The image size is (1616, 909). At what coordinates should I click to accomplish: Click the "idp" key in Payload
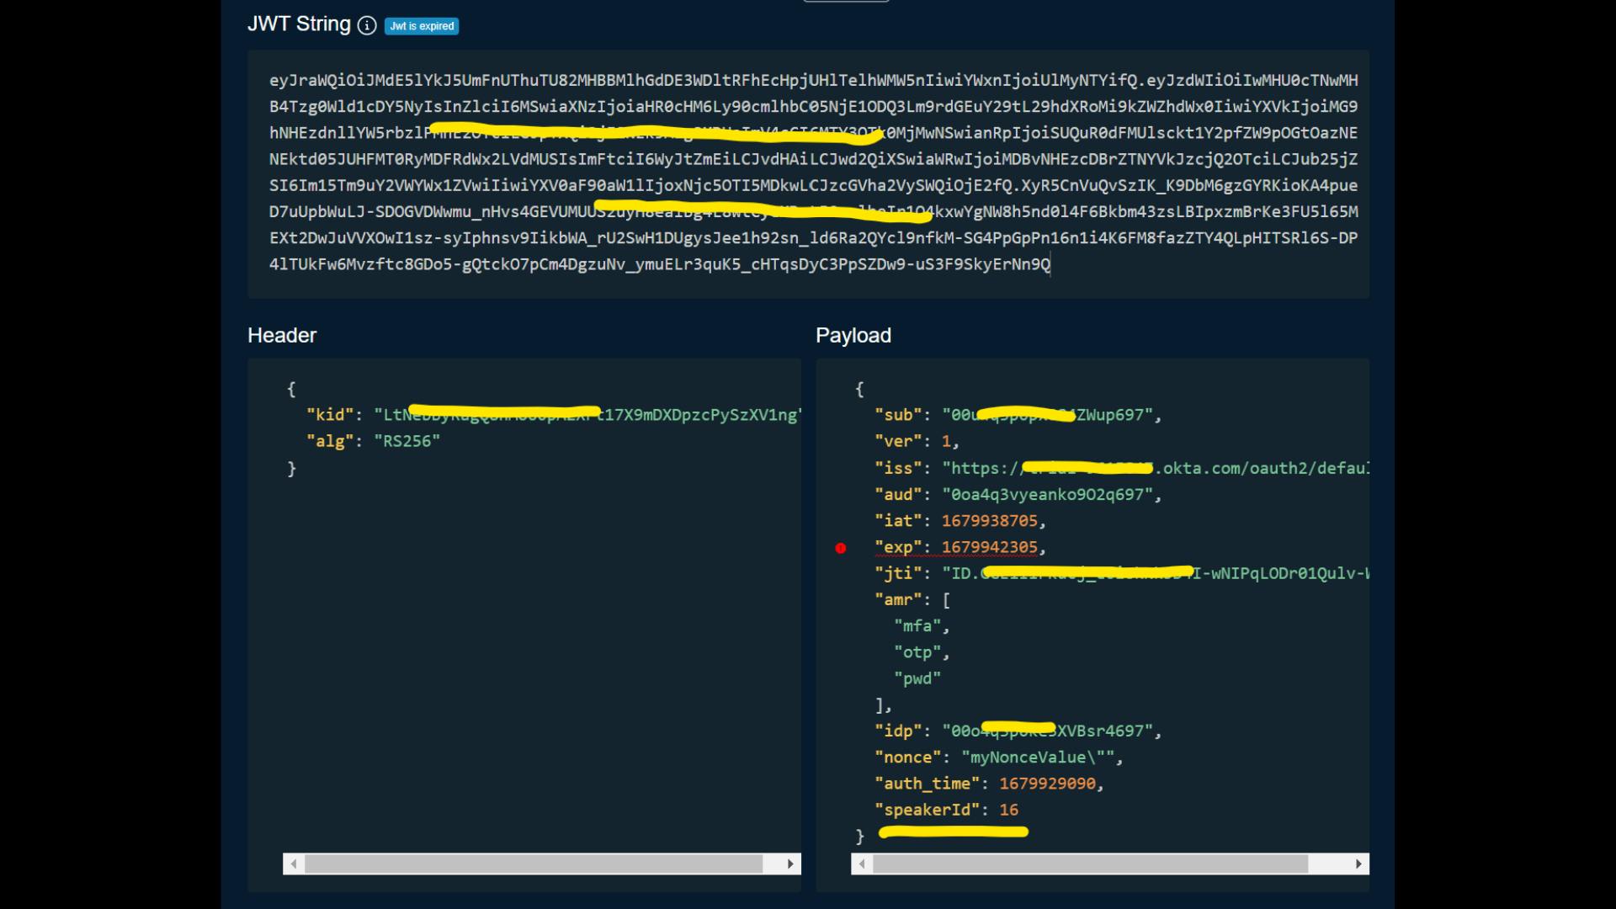(898, 731)
